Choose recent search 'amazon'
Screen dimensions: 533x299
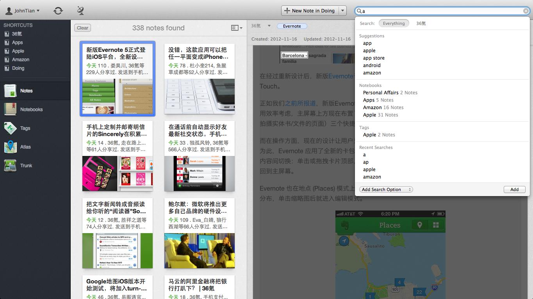[372, 177]
